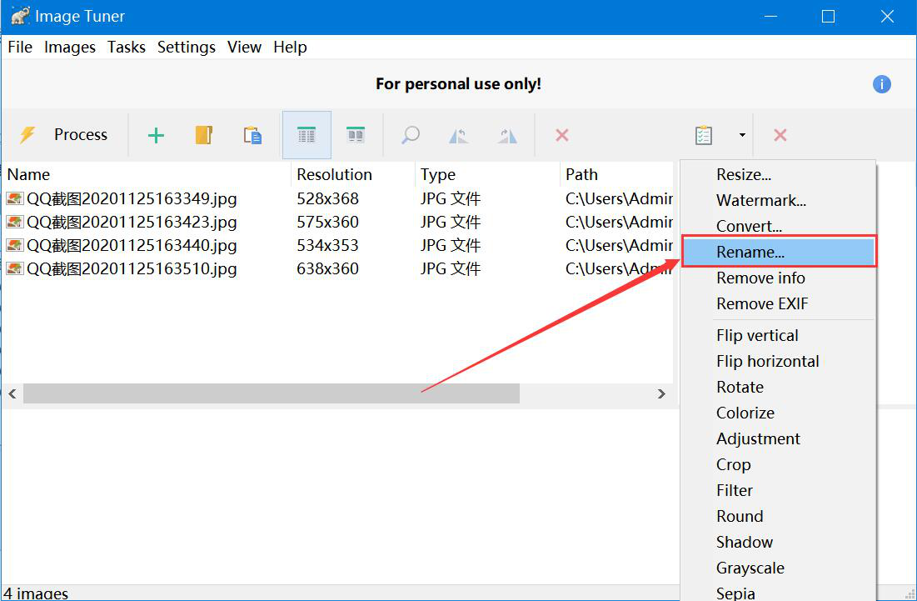
Task: Click the task list clipboard icon
Action: click(704, 135)
